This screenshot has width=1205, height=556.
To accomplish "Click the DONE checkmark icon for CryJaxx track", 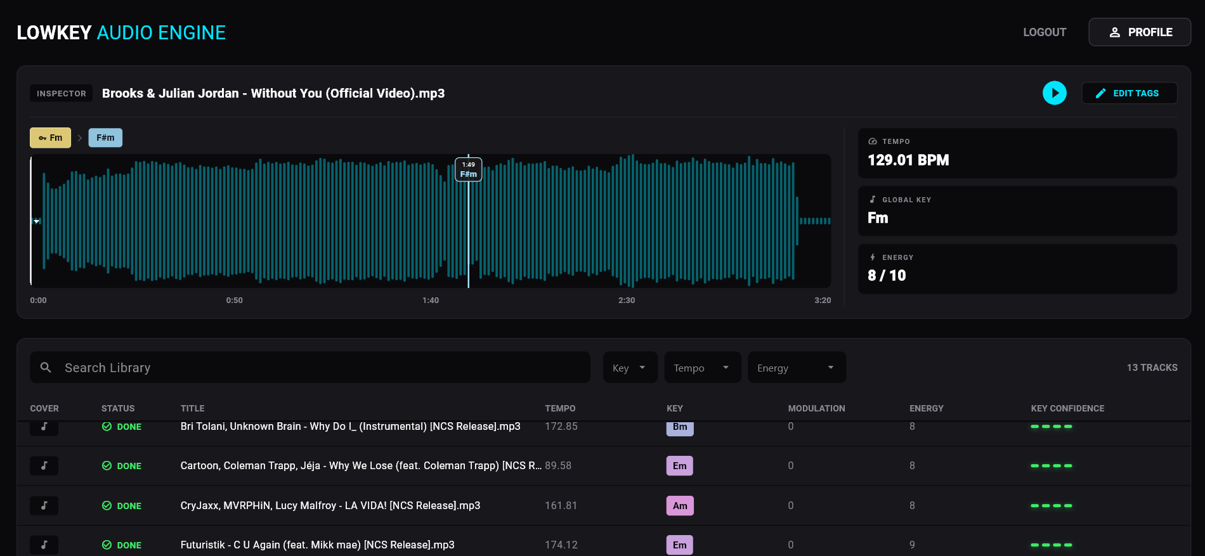I will 107,506.
